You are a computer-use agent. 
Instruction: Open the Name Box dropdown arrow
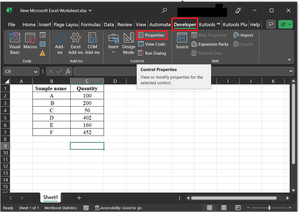[x=36, y=72]
